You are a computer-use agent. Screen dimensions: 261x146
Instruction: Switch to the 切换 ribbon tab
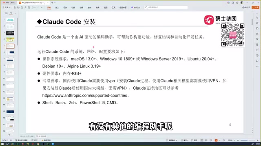coord(73,7)
